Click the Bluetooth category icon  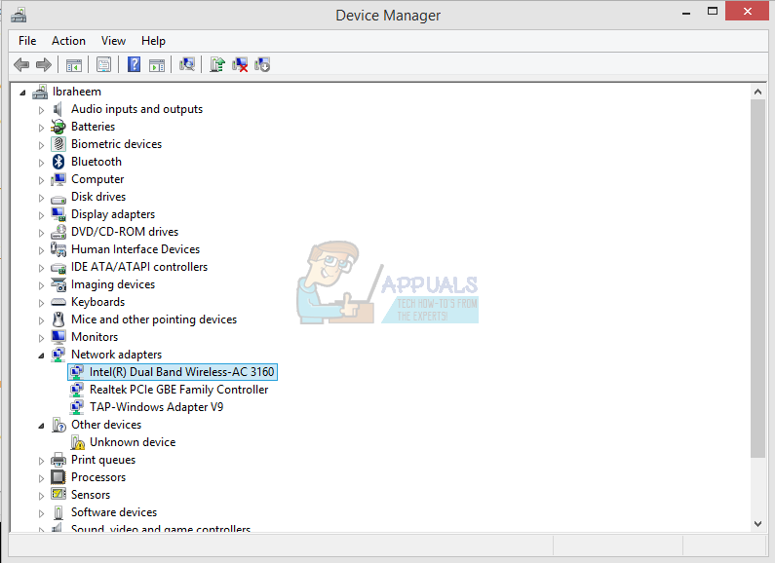click(x=58, y=162)
